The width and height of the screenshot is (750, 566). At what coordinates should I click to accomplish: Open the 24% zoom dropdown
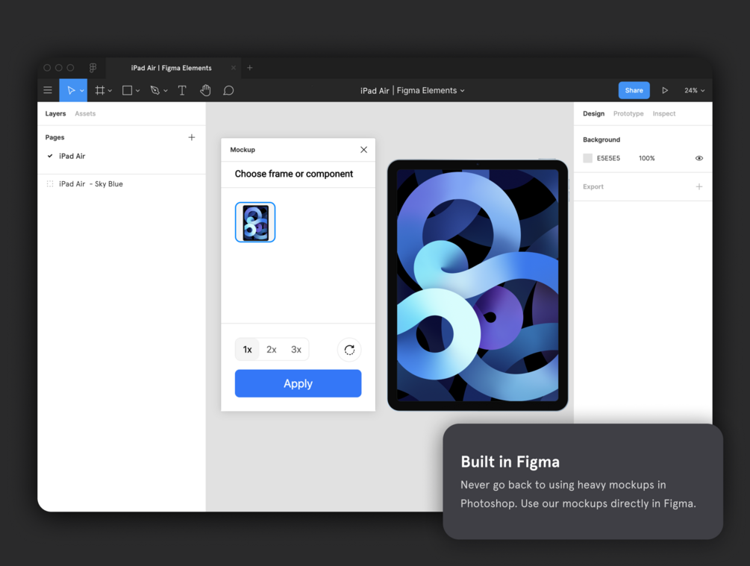click(695, 90)
